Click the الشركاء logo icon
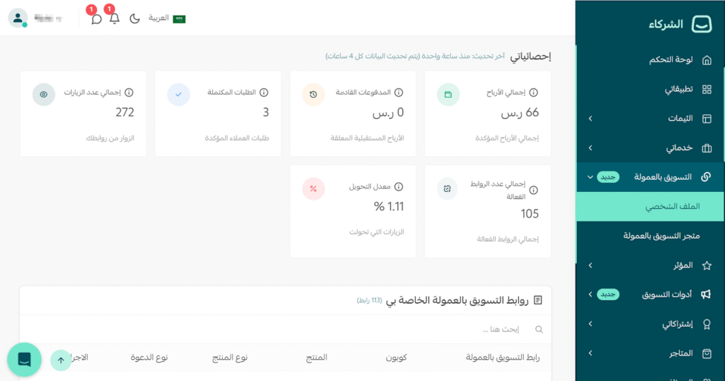 tap(702, 24)
